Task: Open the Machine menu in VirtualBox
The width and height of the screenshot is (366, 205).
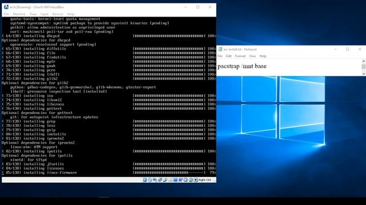Action: point(19,14)
